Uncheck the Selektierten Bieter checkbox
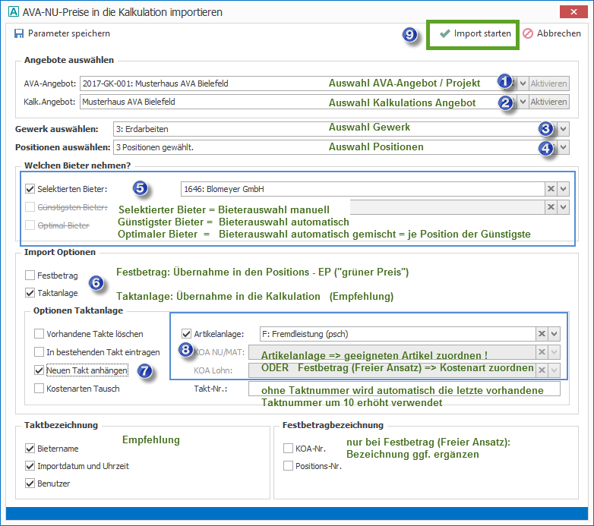 [30, 189]
